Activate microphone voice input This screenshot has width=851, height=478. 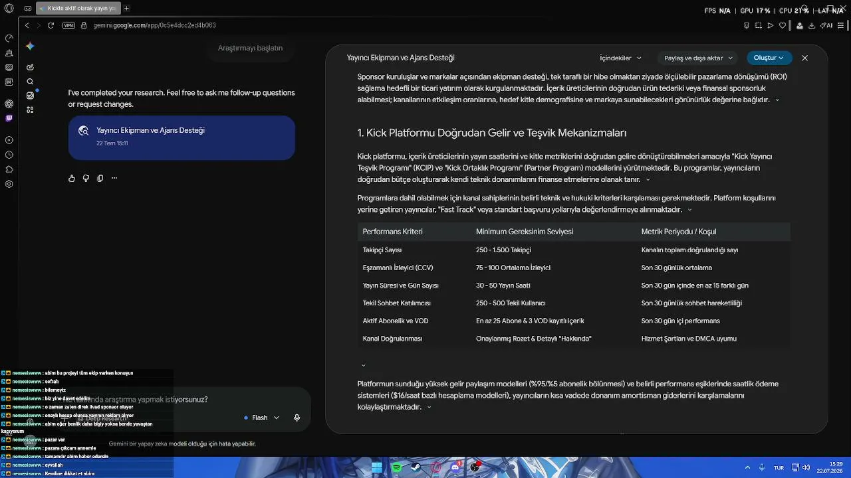coord(297,418)
